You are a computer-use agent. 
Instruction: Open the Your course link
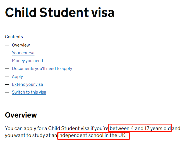coord(23,53)
